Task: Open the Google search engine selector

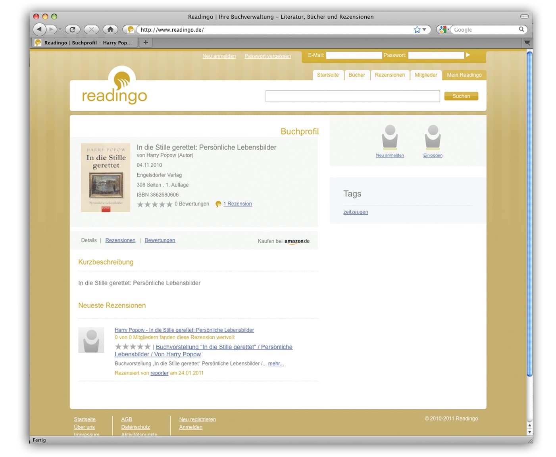Action: 443,30
